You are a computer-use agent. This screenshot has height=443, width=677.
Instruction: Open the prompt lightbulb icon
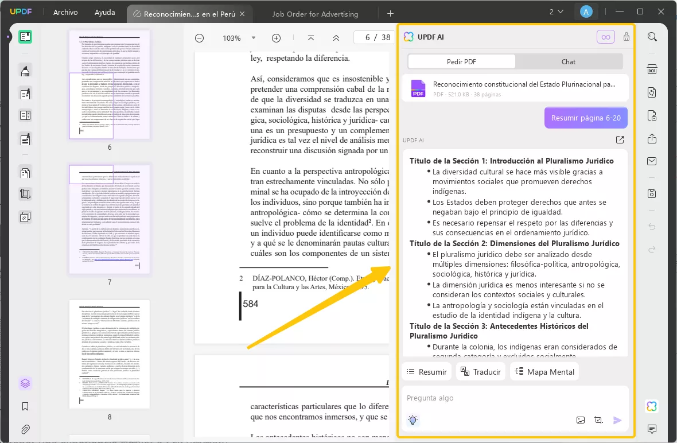click(x=413, y=419)
